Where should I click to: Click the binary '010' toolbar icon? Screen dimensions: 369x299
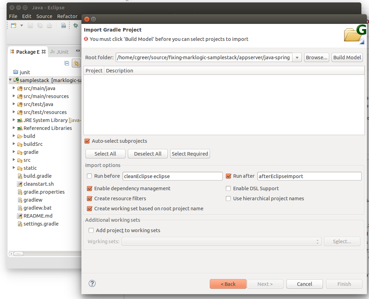63,25
